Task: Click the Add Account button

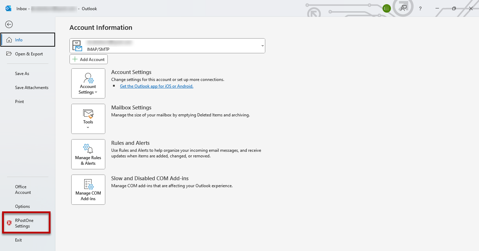Action: [x=88, y=60]
